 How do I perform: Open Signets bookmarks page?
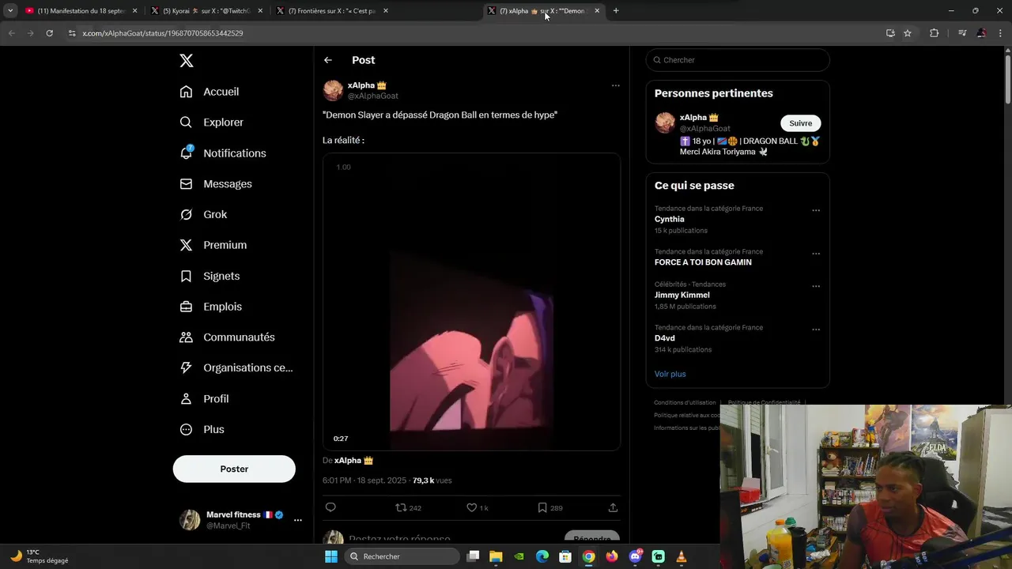pos(210,276)
